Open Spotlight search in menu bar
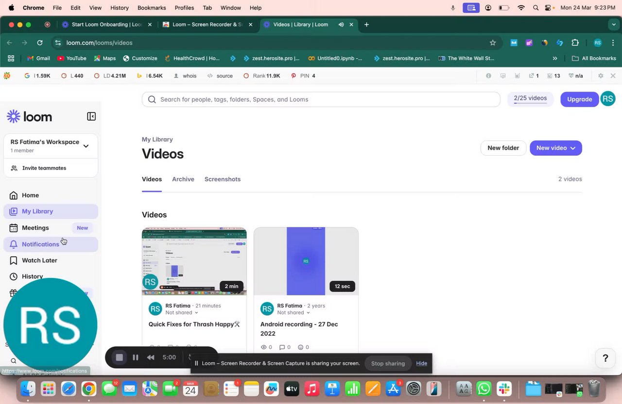Viewport: 622px width, 404px height. click(x=536, y=8)
